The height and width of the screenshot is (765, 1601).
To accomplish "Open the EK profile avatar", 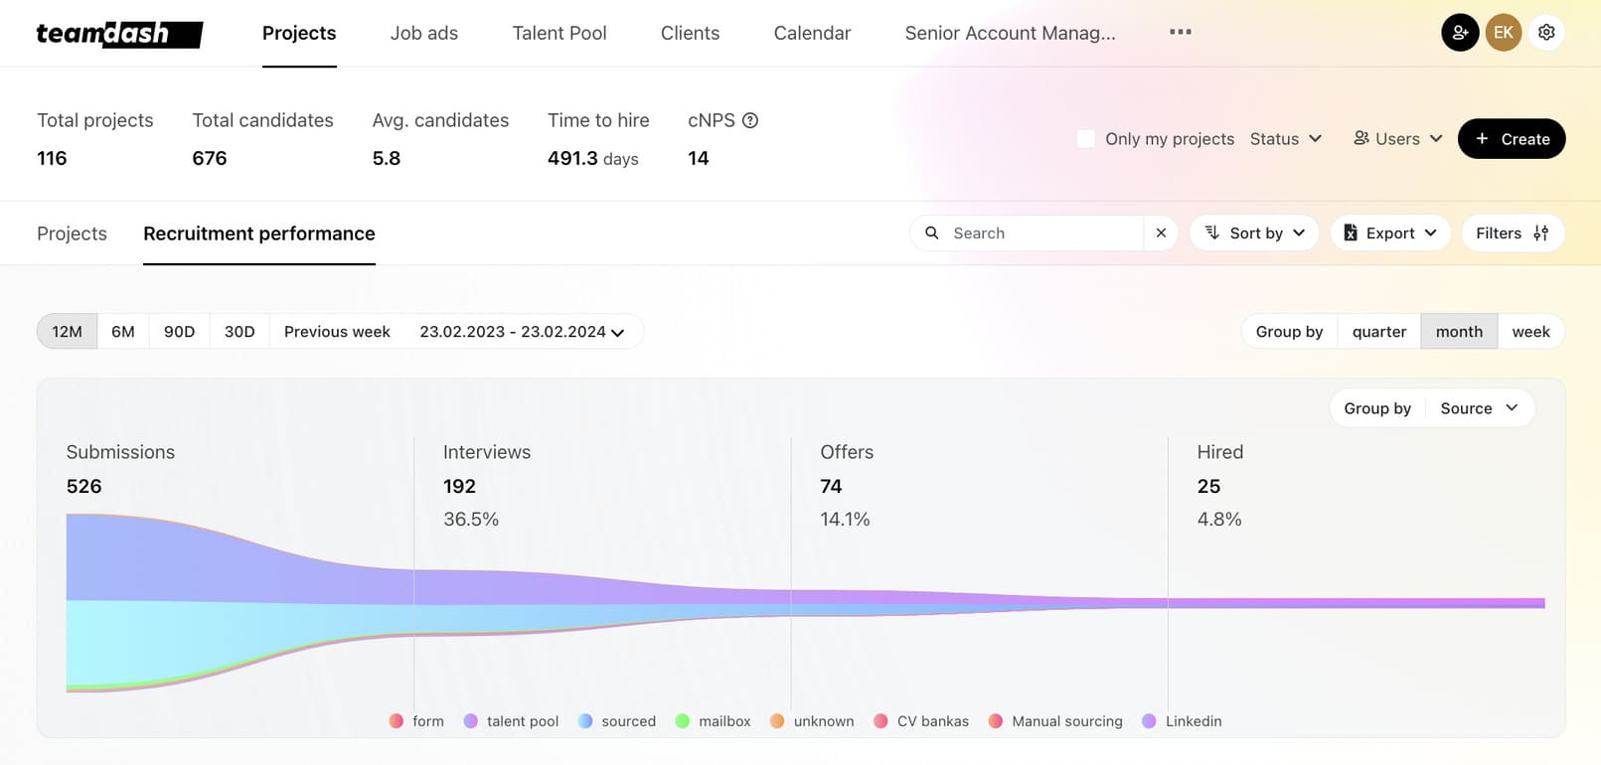I will click(1504, 33).
